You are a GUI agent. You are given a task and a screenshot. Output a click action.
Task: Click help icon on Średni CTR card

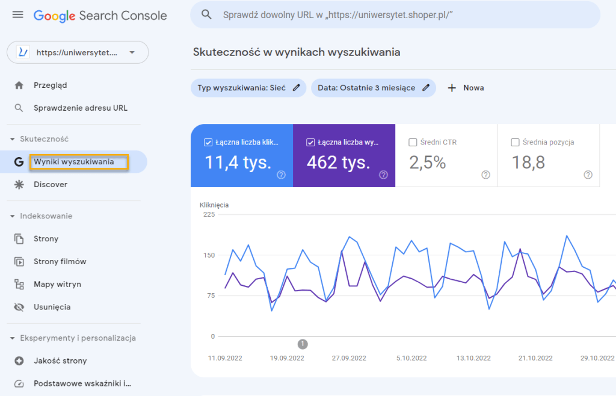486,175
